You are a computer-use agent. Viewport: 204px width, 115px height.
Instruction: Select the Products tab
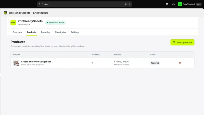[x=31, y=32]
